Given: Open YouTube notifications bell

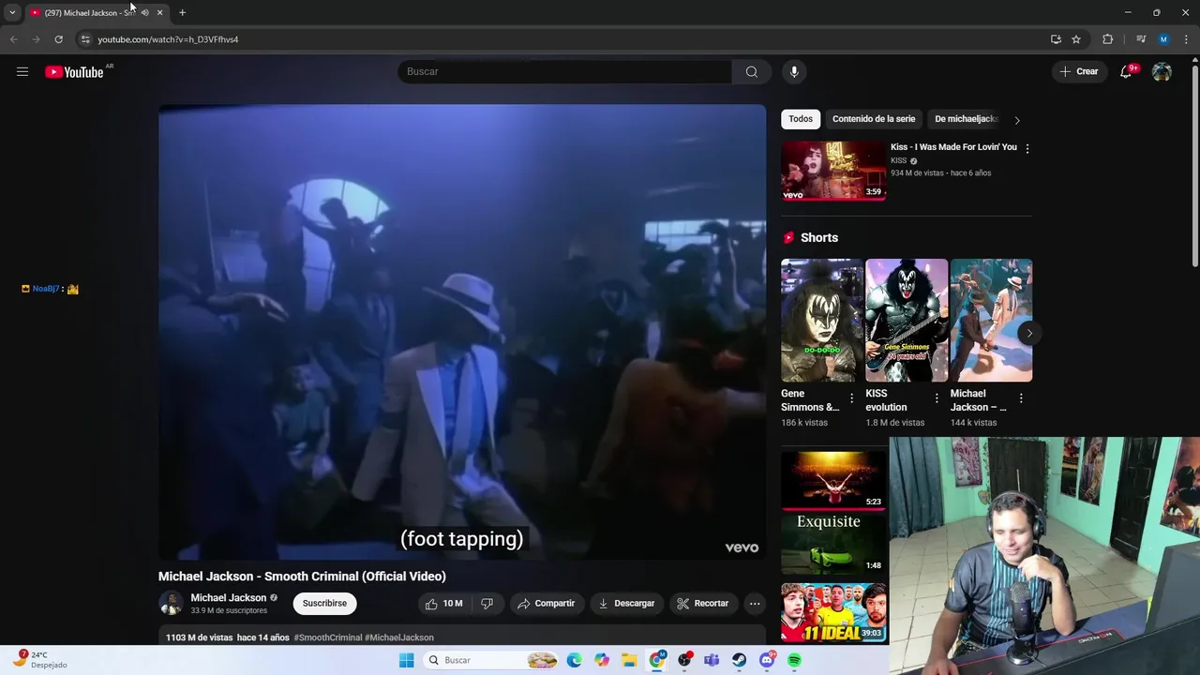Looking at the screenshot, I should click(1126, 71).
